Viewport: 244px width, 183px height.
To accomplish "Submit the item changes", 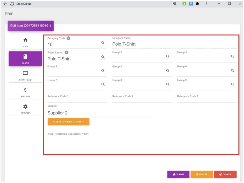I will click(178, 174).
